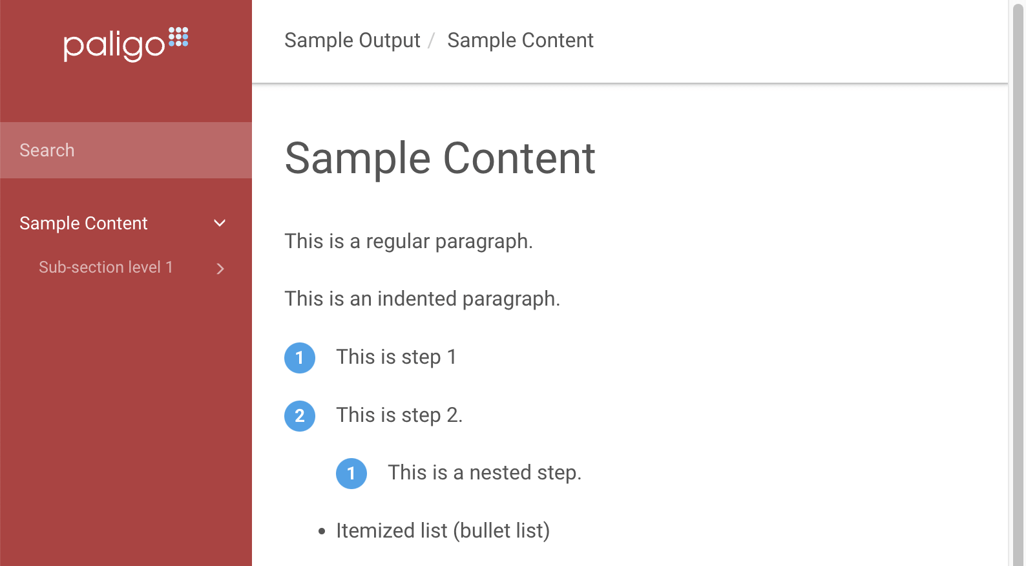Open the Sample Content breadcrumb link

coord(520,40)
